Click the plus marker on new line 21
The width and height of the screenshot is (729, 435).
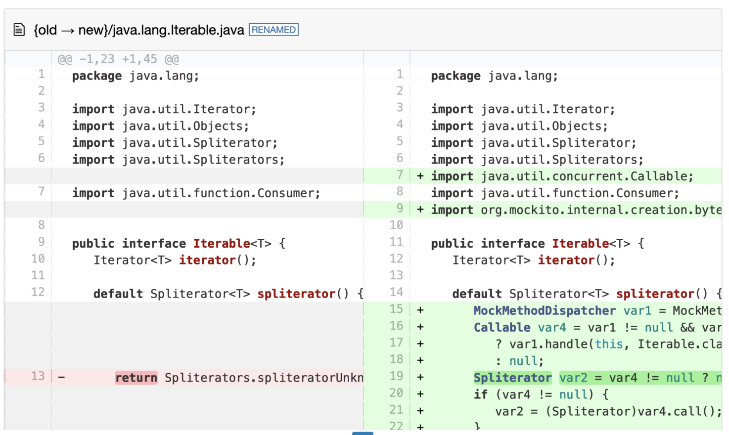(x=420, y=411)
